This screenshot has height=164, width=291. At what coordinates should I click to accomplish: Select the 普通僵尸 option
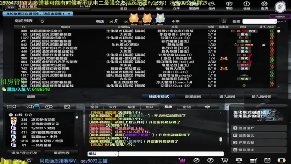tap(259, 128)
